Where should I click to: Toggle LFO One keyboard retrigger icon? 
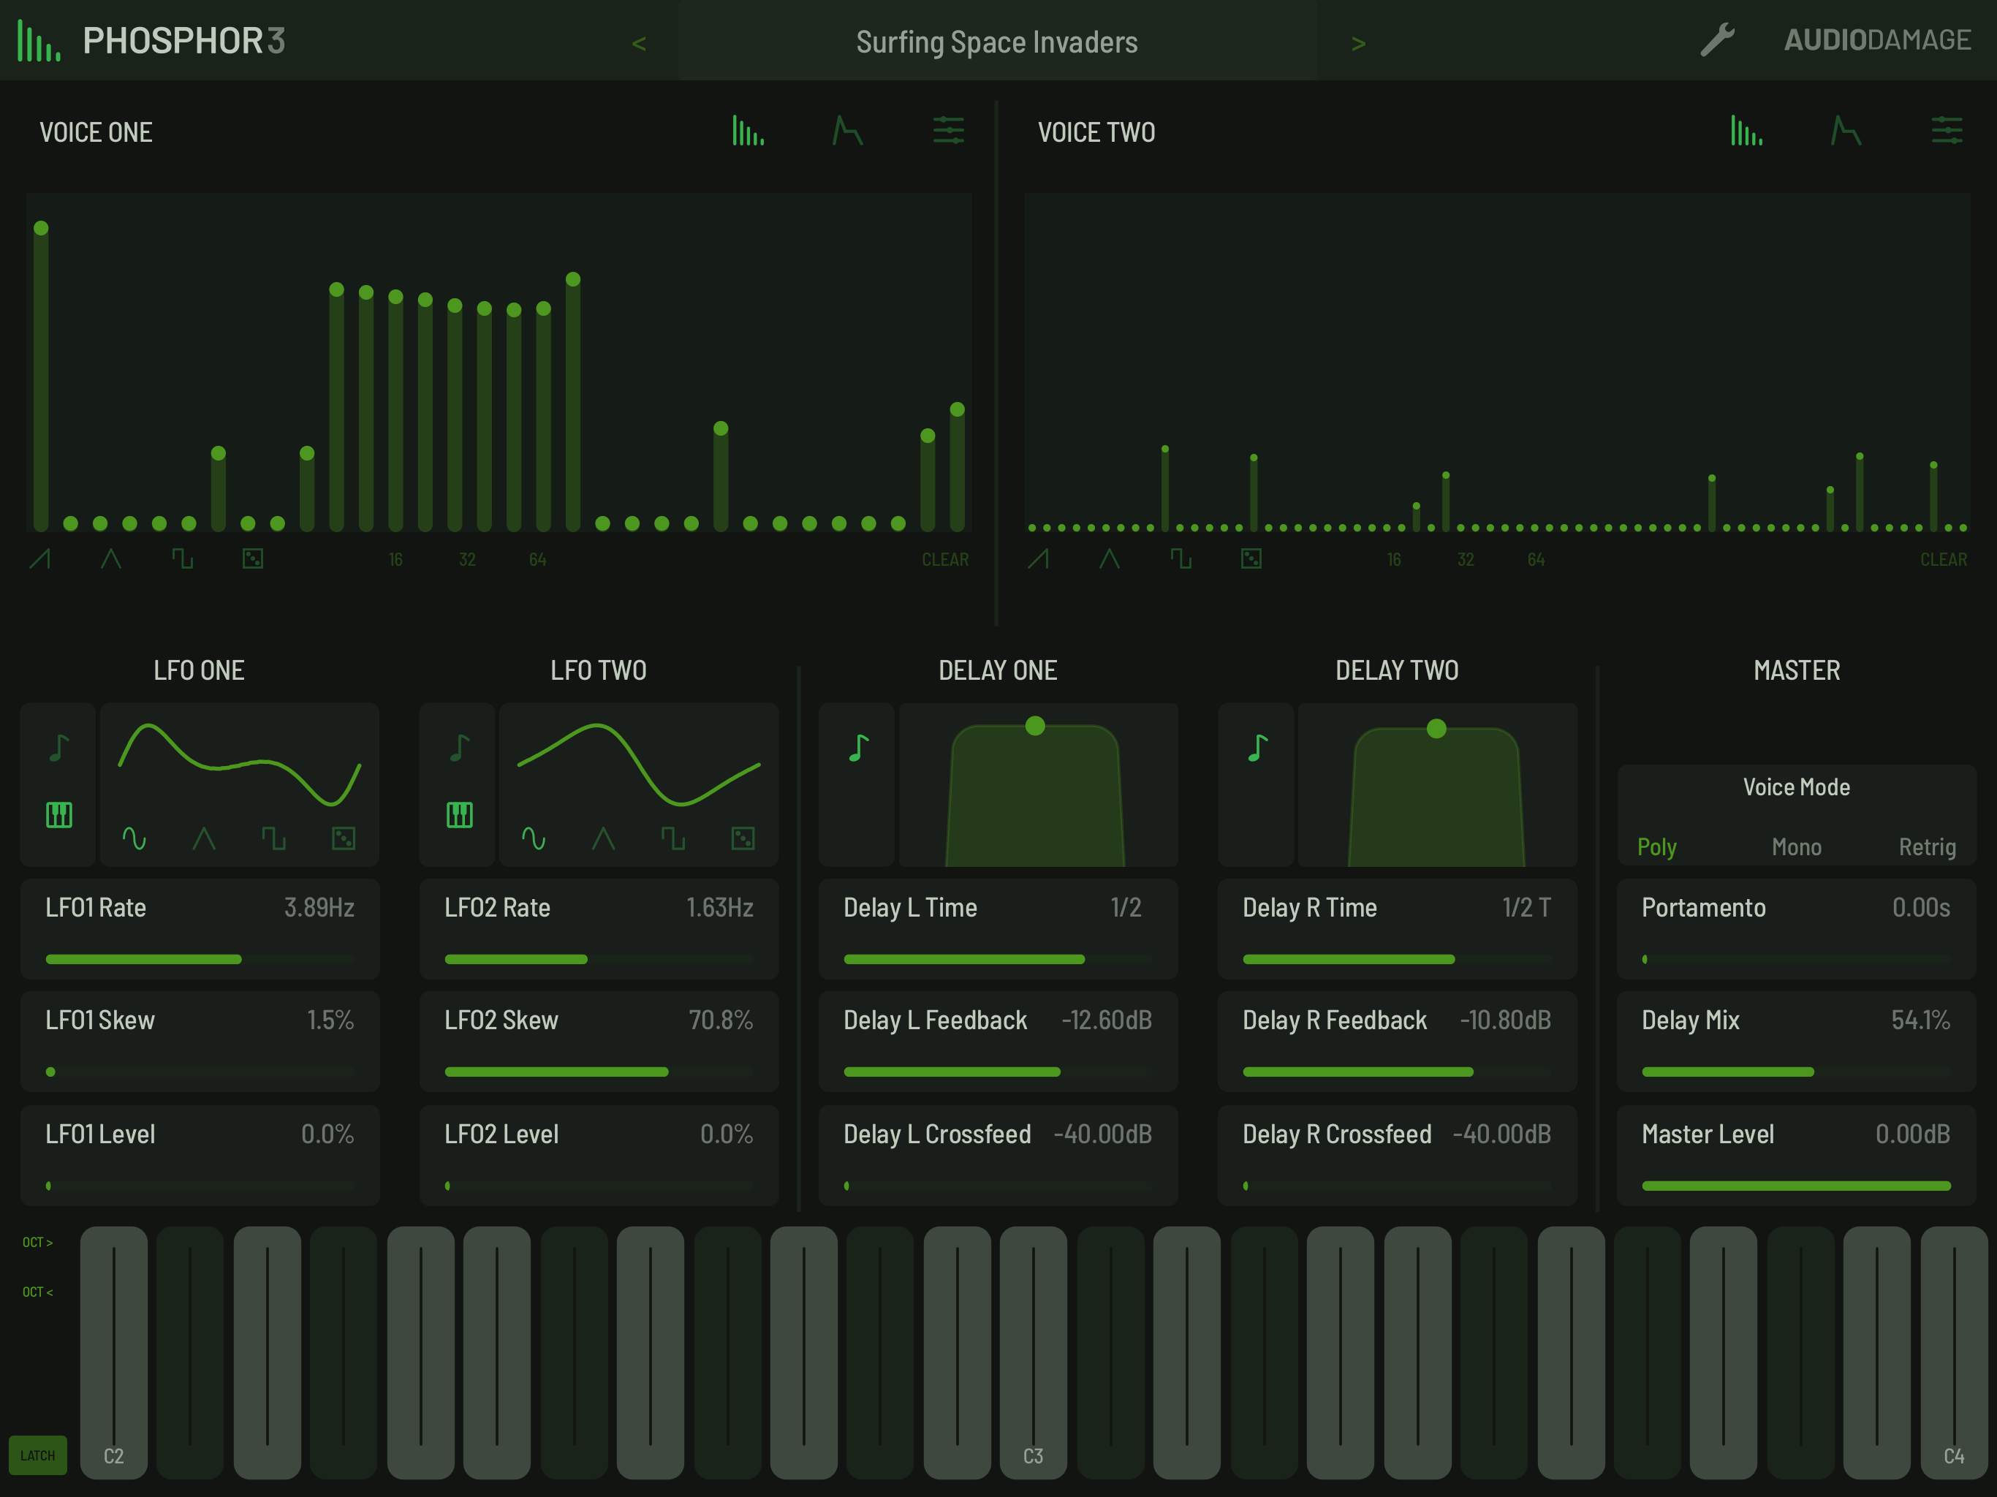[x=60, y=815]
